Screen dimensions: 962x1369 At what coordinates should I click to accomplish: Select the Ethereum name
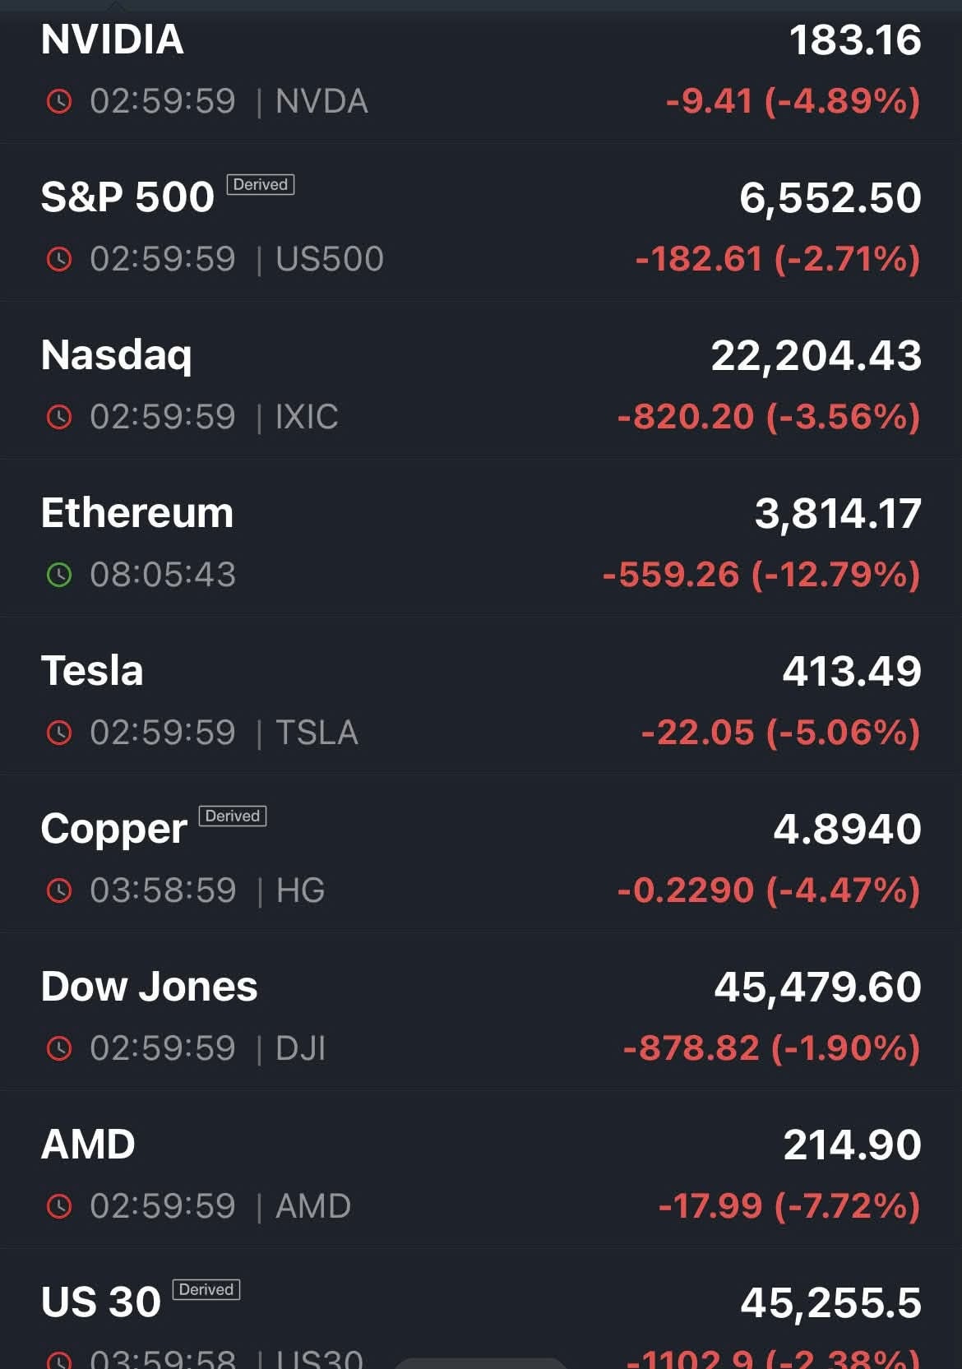coord(137,513)
